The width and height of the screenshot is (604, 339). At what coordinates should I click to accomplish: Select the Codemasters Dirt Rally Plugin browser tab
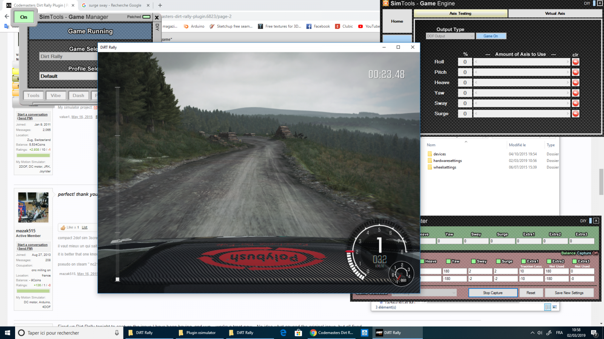(40, 5)
